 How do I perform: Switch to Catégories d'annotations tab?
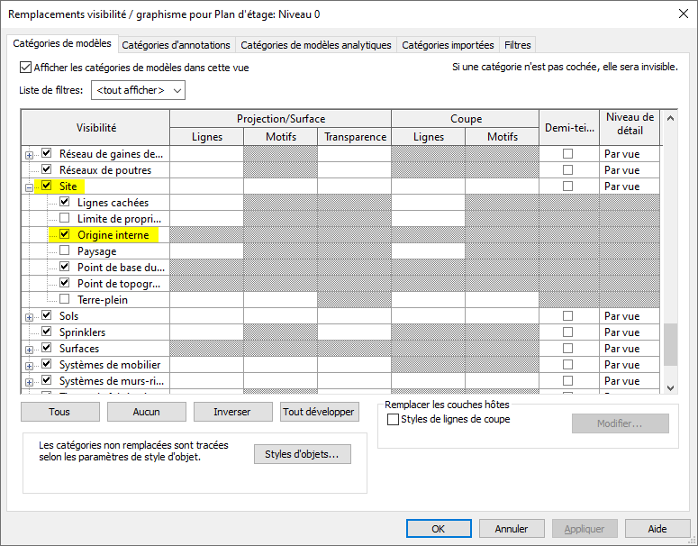pos(176,45)
